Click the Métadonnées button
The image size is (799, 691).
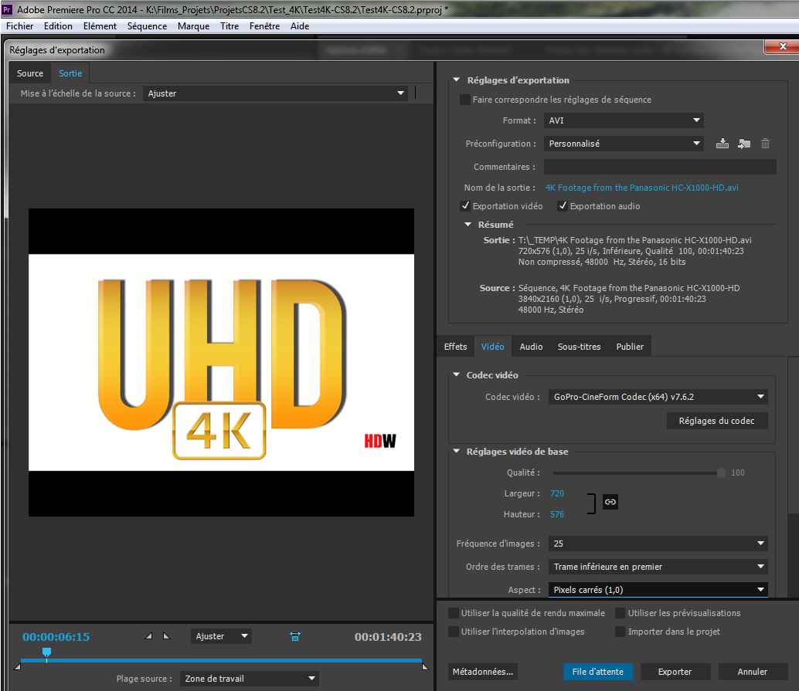tap(482, 672)
